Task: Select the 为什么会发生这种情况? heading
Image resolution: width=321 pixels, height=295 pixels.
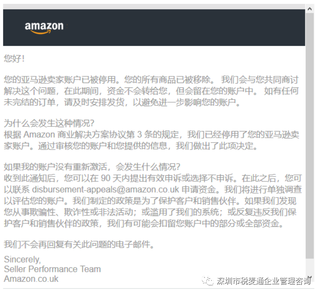Action: pyautogui.click(x=49, y=123)
